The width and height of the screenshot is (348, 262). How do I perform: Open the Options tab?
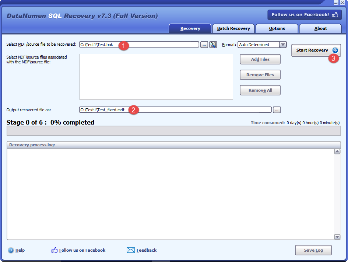(277, 28)
